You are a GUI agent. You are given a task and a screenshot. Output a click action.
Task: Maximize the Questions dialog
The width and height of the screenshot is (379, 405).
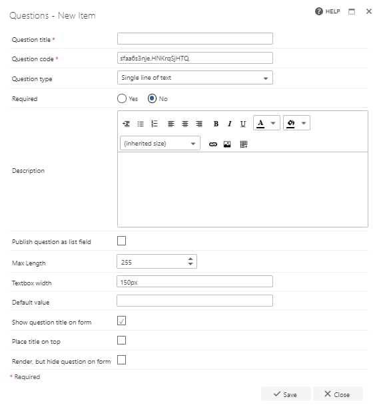pyautogui.click(x=352, y=11)
